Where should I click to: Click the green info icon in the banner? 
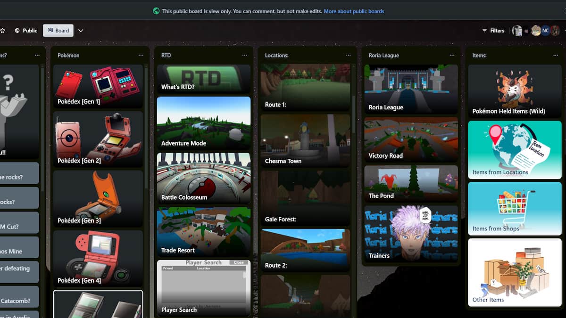click(156, 11)
